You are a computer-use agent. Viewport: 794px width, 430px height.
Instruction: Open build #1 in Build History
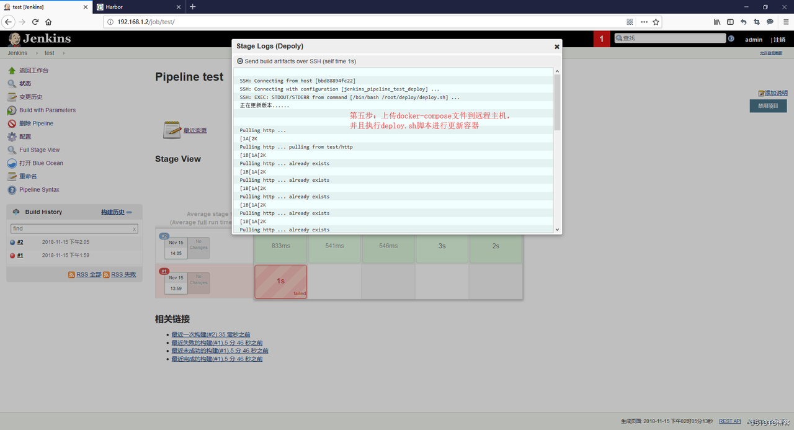(x=20, y=256)
